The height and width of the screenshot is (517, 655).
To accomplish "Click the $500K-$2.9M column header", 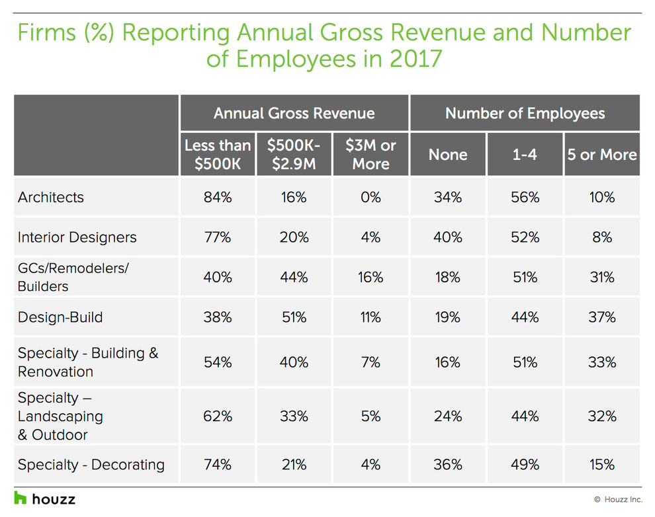I will point(294,155).
